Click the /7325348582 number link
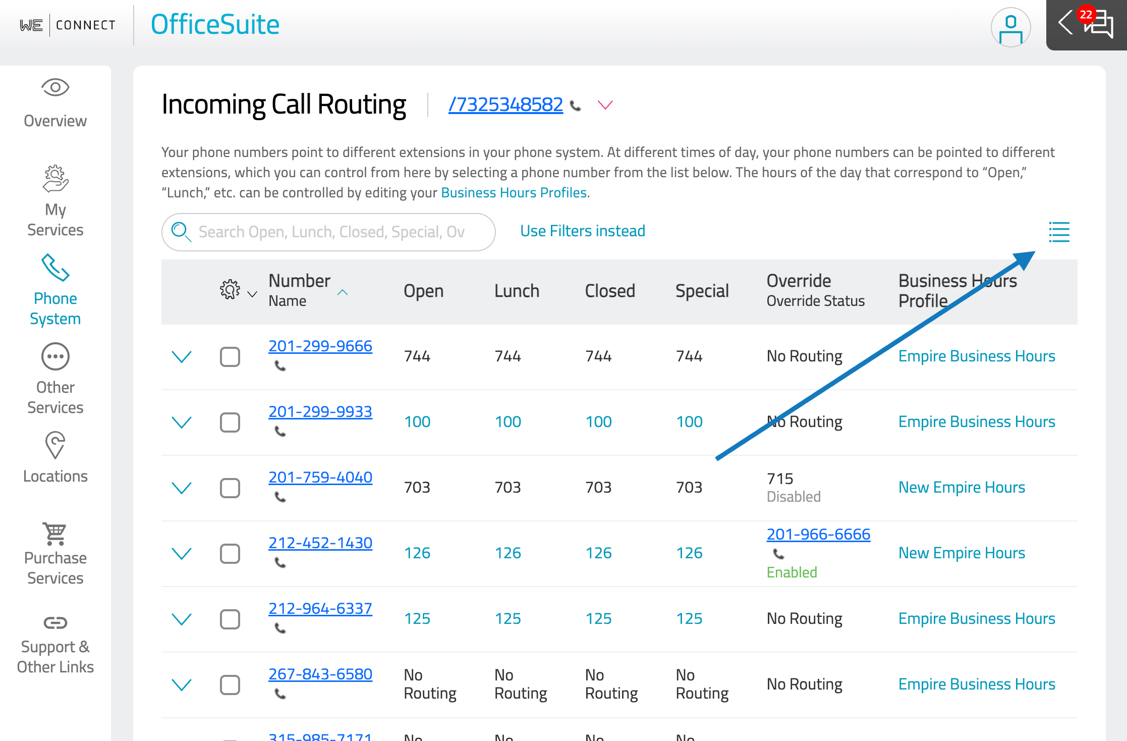This screenshot has width=1127, height=741. click(505, 104)
